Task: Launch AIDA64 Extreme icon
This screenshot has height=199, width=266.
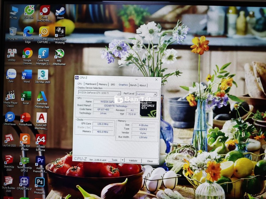Action: (x=41, y=143)
